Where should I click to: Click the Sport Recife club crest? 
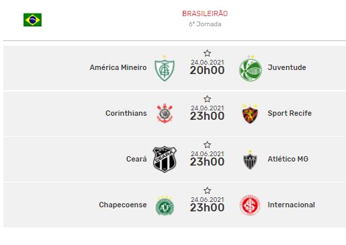[250, 114]
